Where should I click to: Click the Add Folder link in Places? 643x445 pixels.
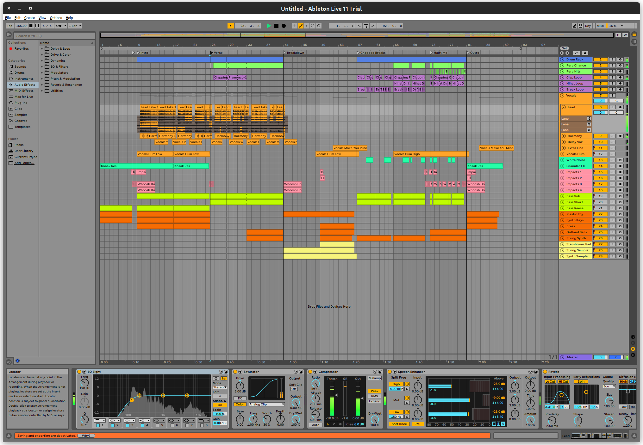24,163
